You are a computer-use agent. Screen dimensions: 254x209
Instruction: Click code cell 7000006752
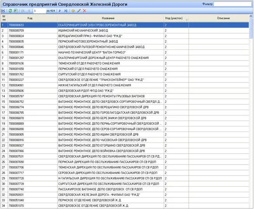[33, 102]
